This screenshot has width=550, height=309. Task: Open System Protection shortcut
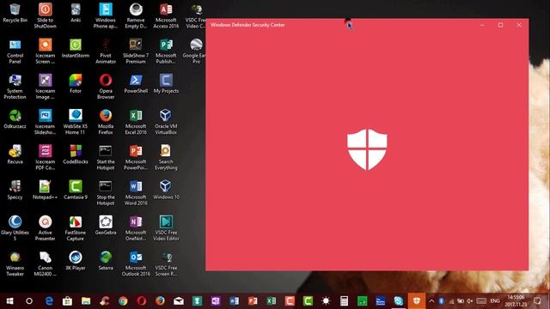coord(15,86)
